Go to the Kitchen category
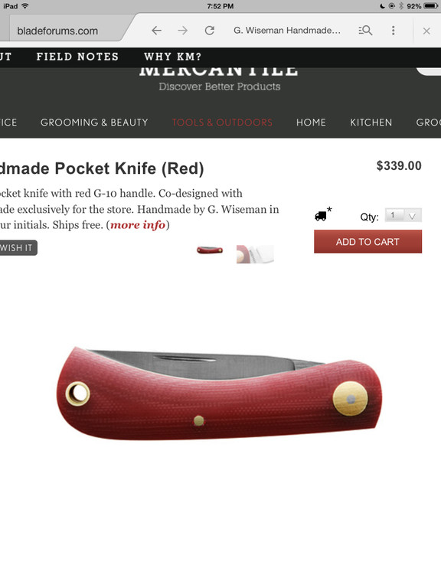This screenshot has width=441, height=588. [x=371, y=122]
